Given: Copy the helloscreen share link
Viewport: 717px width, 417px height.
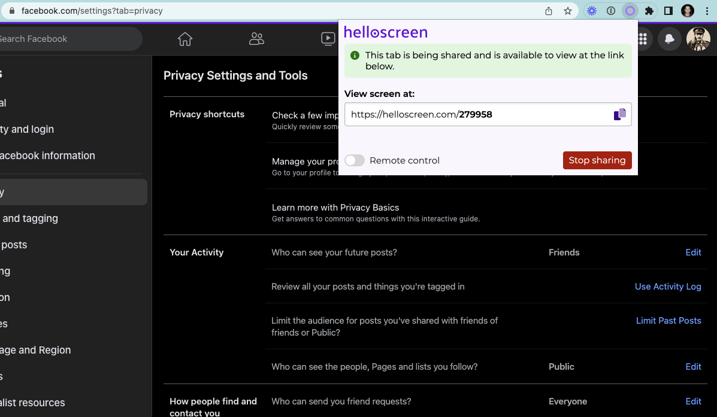Looking at the screenshot, I should [619, 114].
